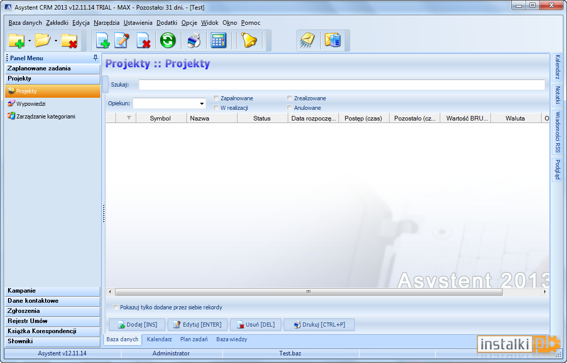The height and width of the screenshot is (363, 567).
Task: Open Opcje menu
Action: [189, 23]
